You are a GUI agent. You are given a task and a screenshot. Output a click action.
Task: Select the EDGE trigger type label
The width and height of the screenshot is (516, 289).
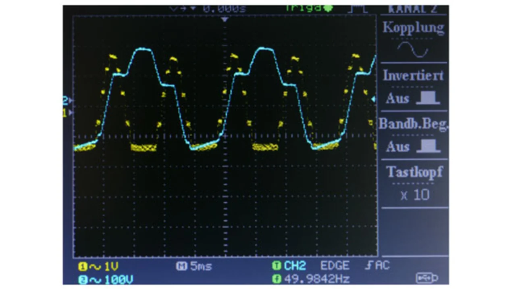(x=335, y=266)
